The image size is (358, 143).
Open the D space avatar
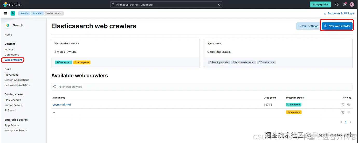(13, 13)
